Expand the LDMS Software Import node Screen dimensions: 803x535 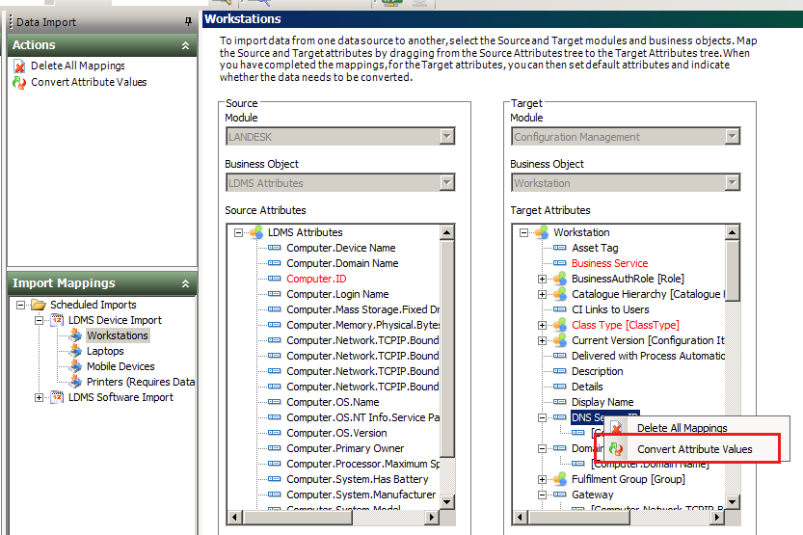(40, 397)
